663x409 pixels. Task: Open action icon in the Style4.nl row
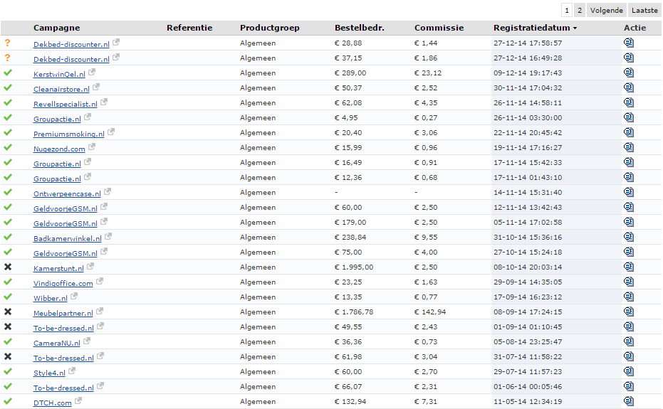point(628,371)
